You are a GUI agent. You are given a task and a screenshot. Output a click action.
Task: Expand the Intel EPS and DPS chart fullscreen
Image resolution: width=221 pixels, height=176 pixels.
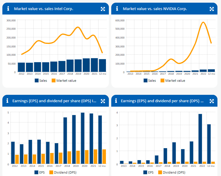(103, 101)
